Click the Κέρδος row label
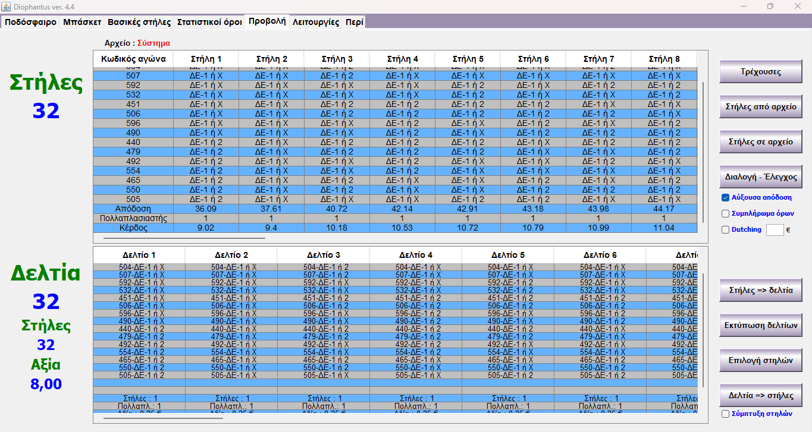 point(133,228)
